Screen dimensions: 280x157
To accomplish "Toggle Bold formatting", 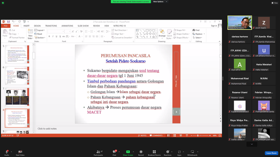I will (49, 37).
